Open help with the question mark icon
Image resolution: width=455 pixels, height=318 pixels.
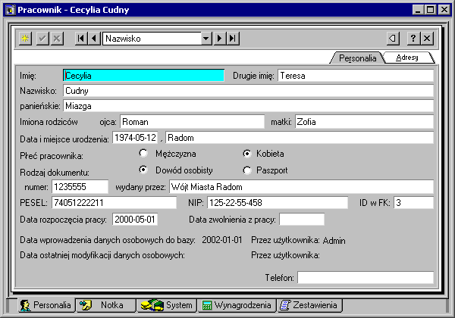pos(413,38)
